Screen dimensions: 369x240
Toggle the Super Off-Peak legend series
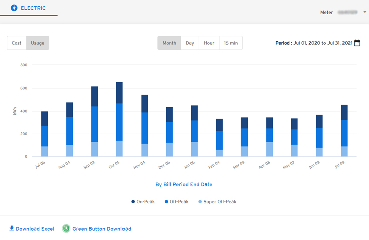point(217,202)
